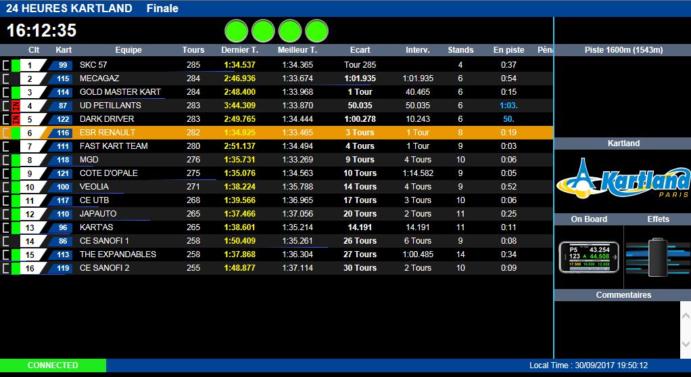Click kart number badge 99

[61, 65]
